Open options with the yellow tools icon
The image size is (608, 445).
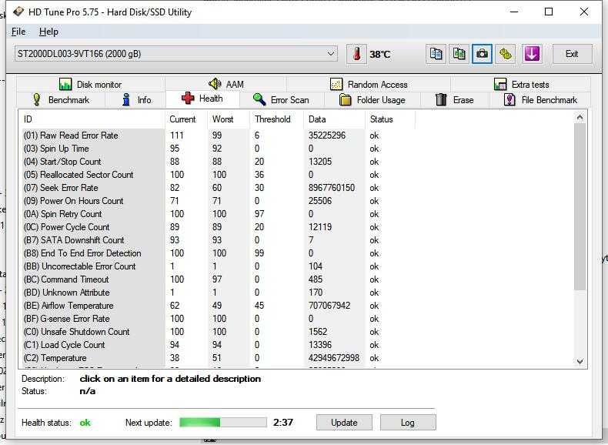pos(505,54)
